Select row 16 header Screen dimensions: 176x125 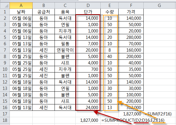coord(5,107)
